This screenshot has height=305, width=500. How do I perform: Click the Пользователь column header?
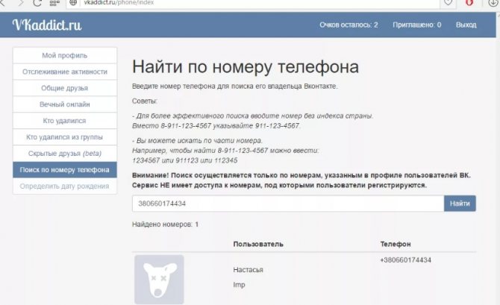[258, 244]
